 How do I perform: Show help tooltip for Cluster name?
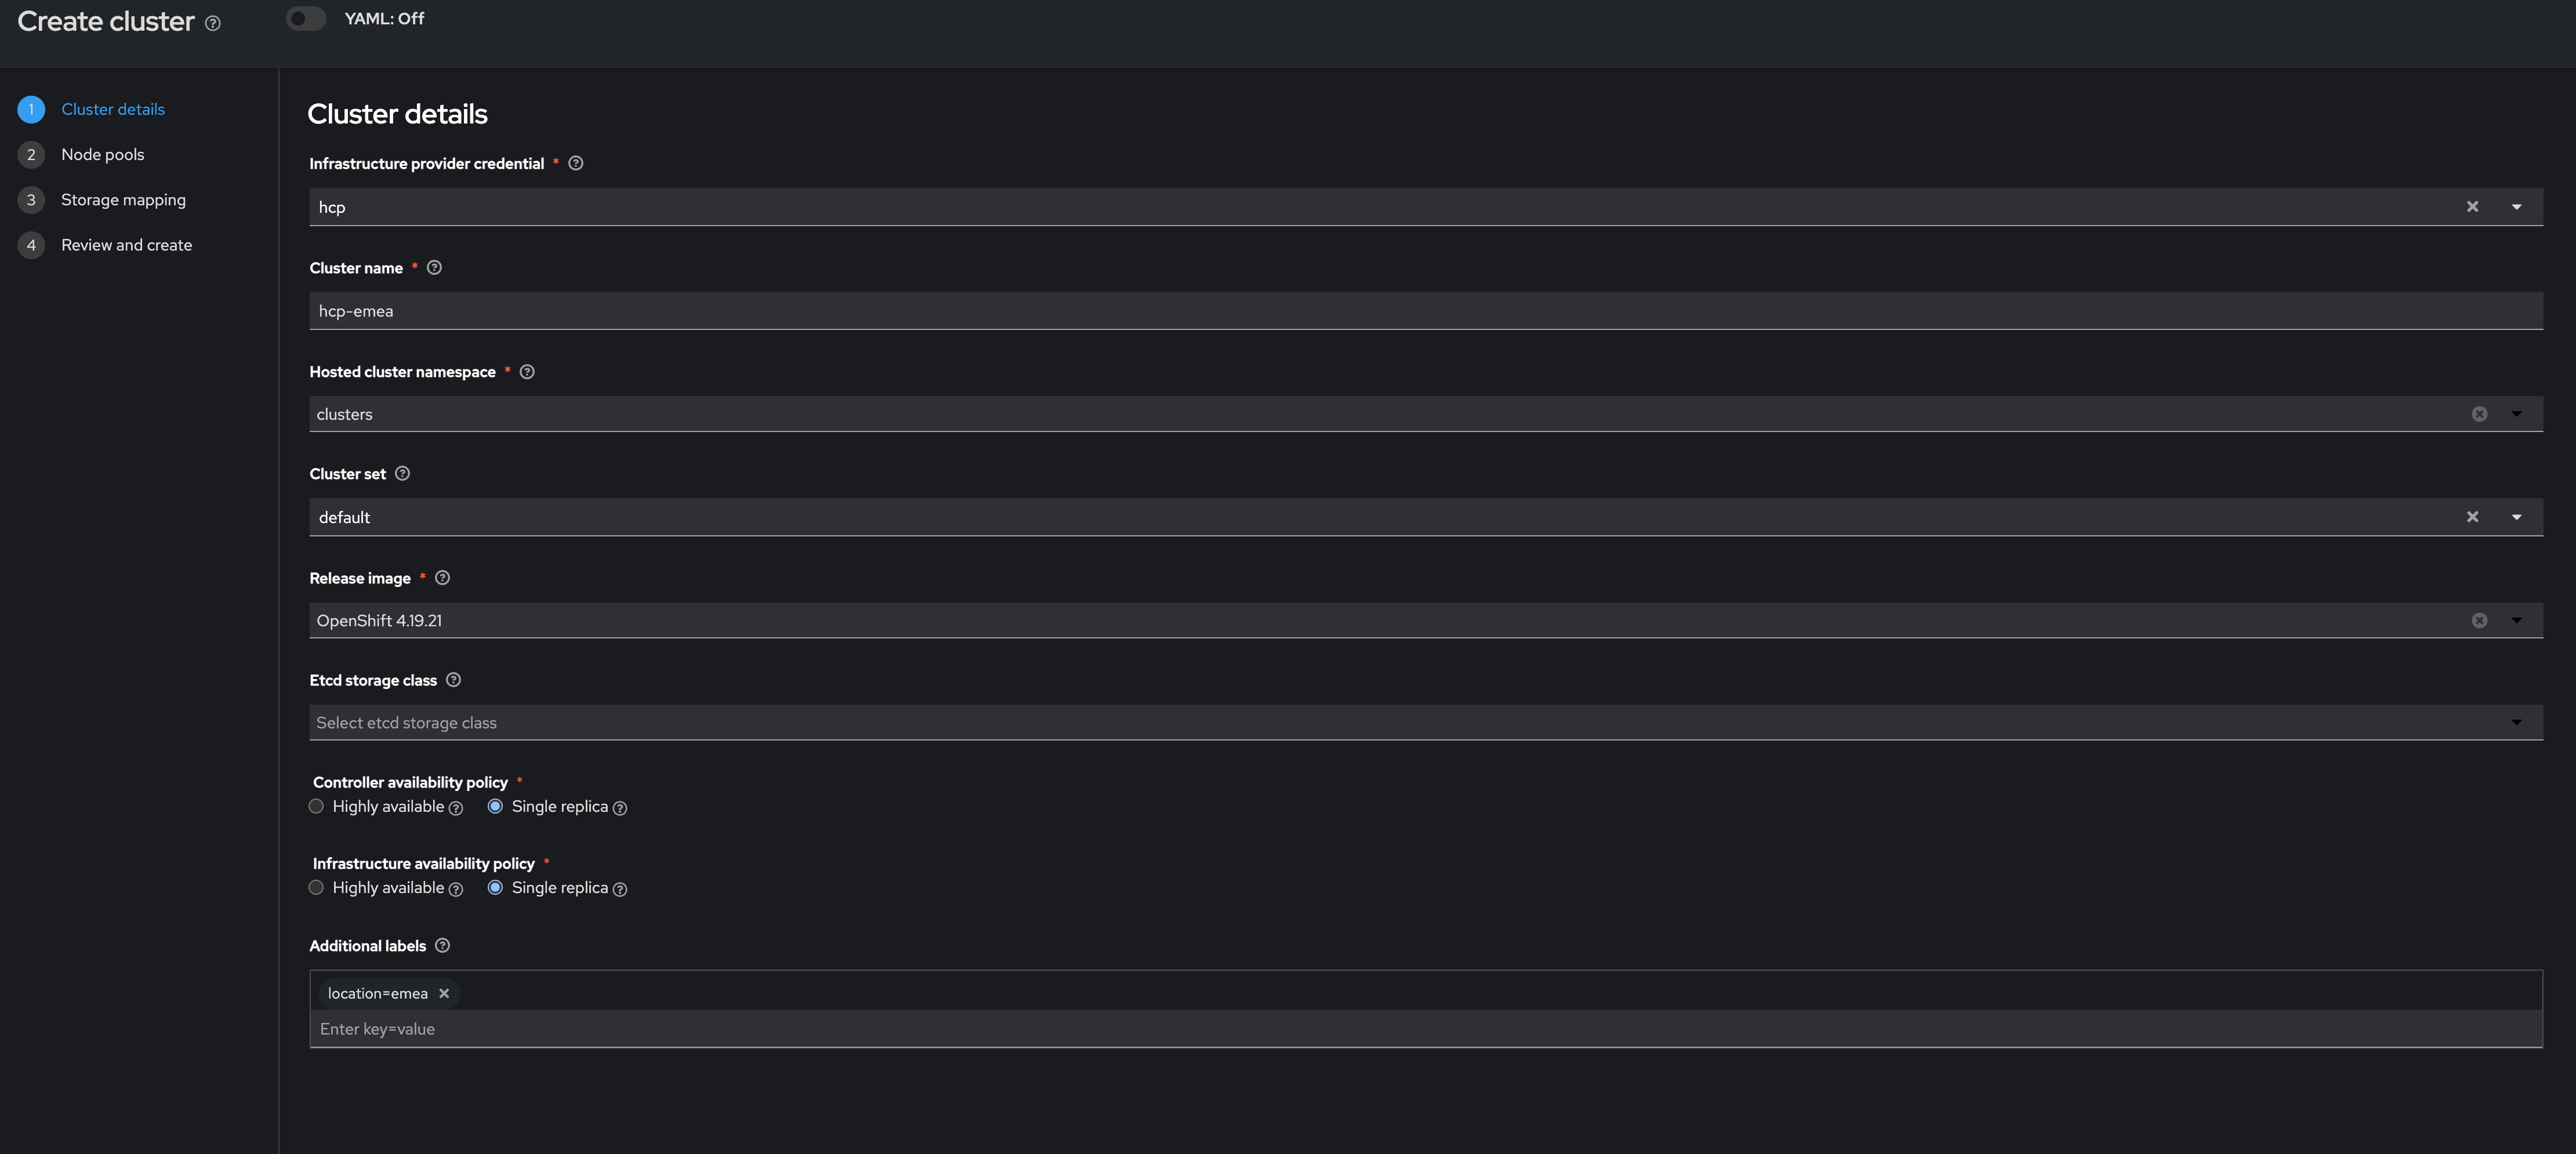[x=434, y=268]
